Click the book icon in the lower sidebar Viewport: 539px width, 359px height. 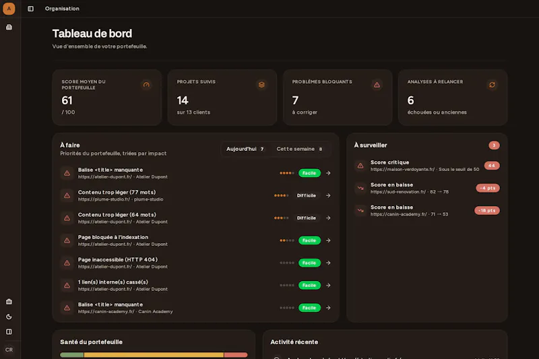[x=9, y=331]
